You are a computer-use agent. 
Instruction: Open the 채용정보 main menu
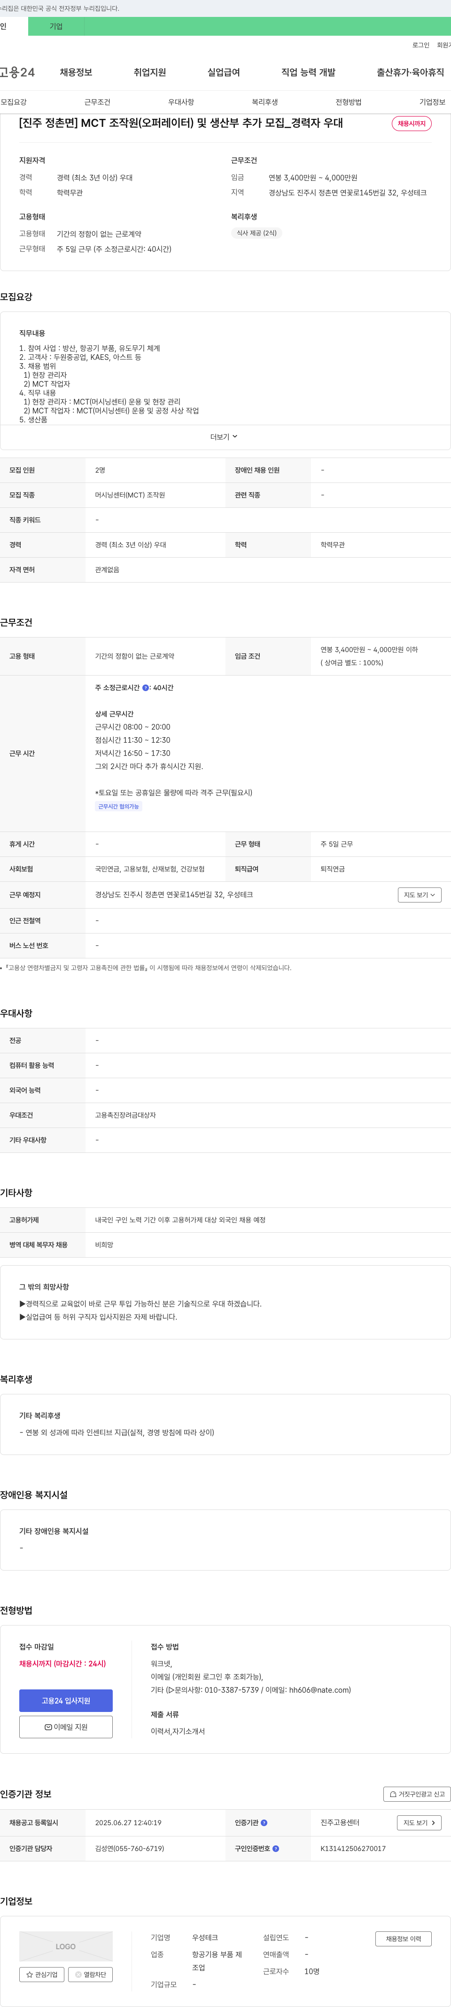click(x=76, y=72)
